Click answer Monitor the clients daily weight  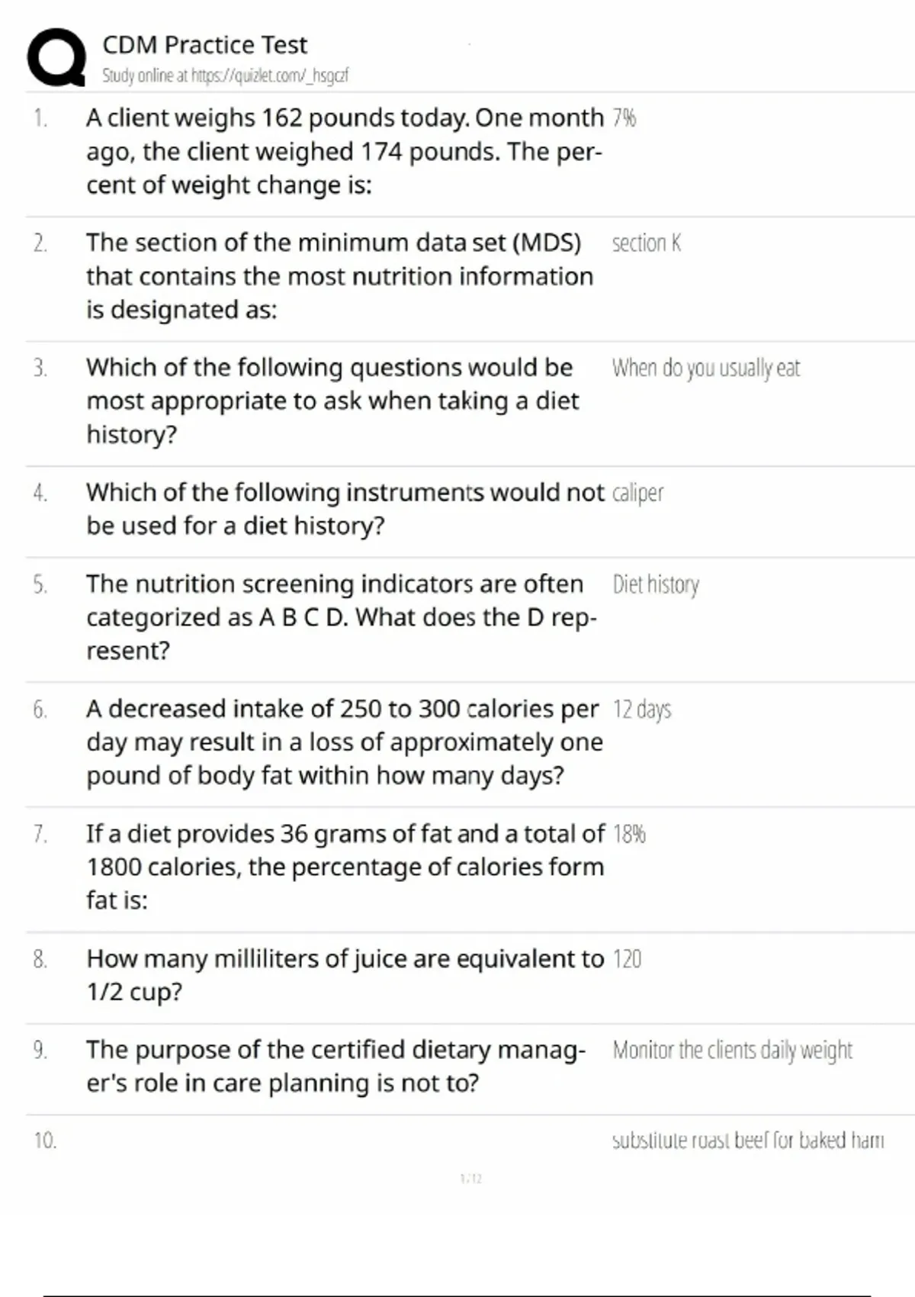pos(732,1050)
